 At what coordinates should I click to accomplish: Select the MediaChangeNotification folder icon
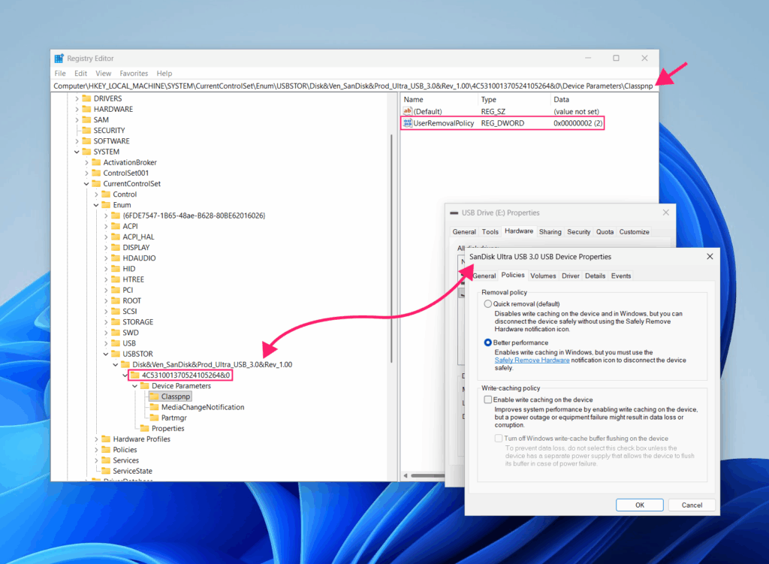[154, 407]
